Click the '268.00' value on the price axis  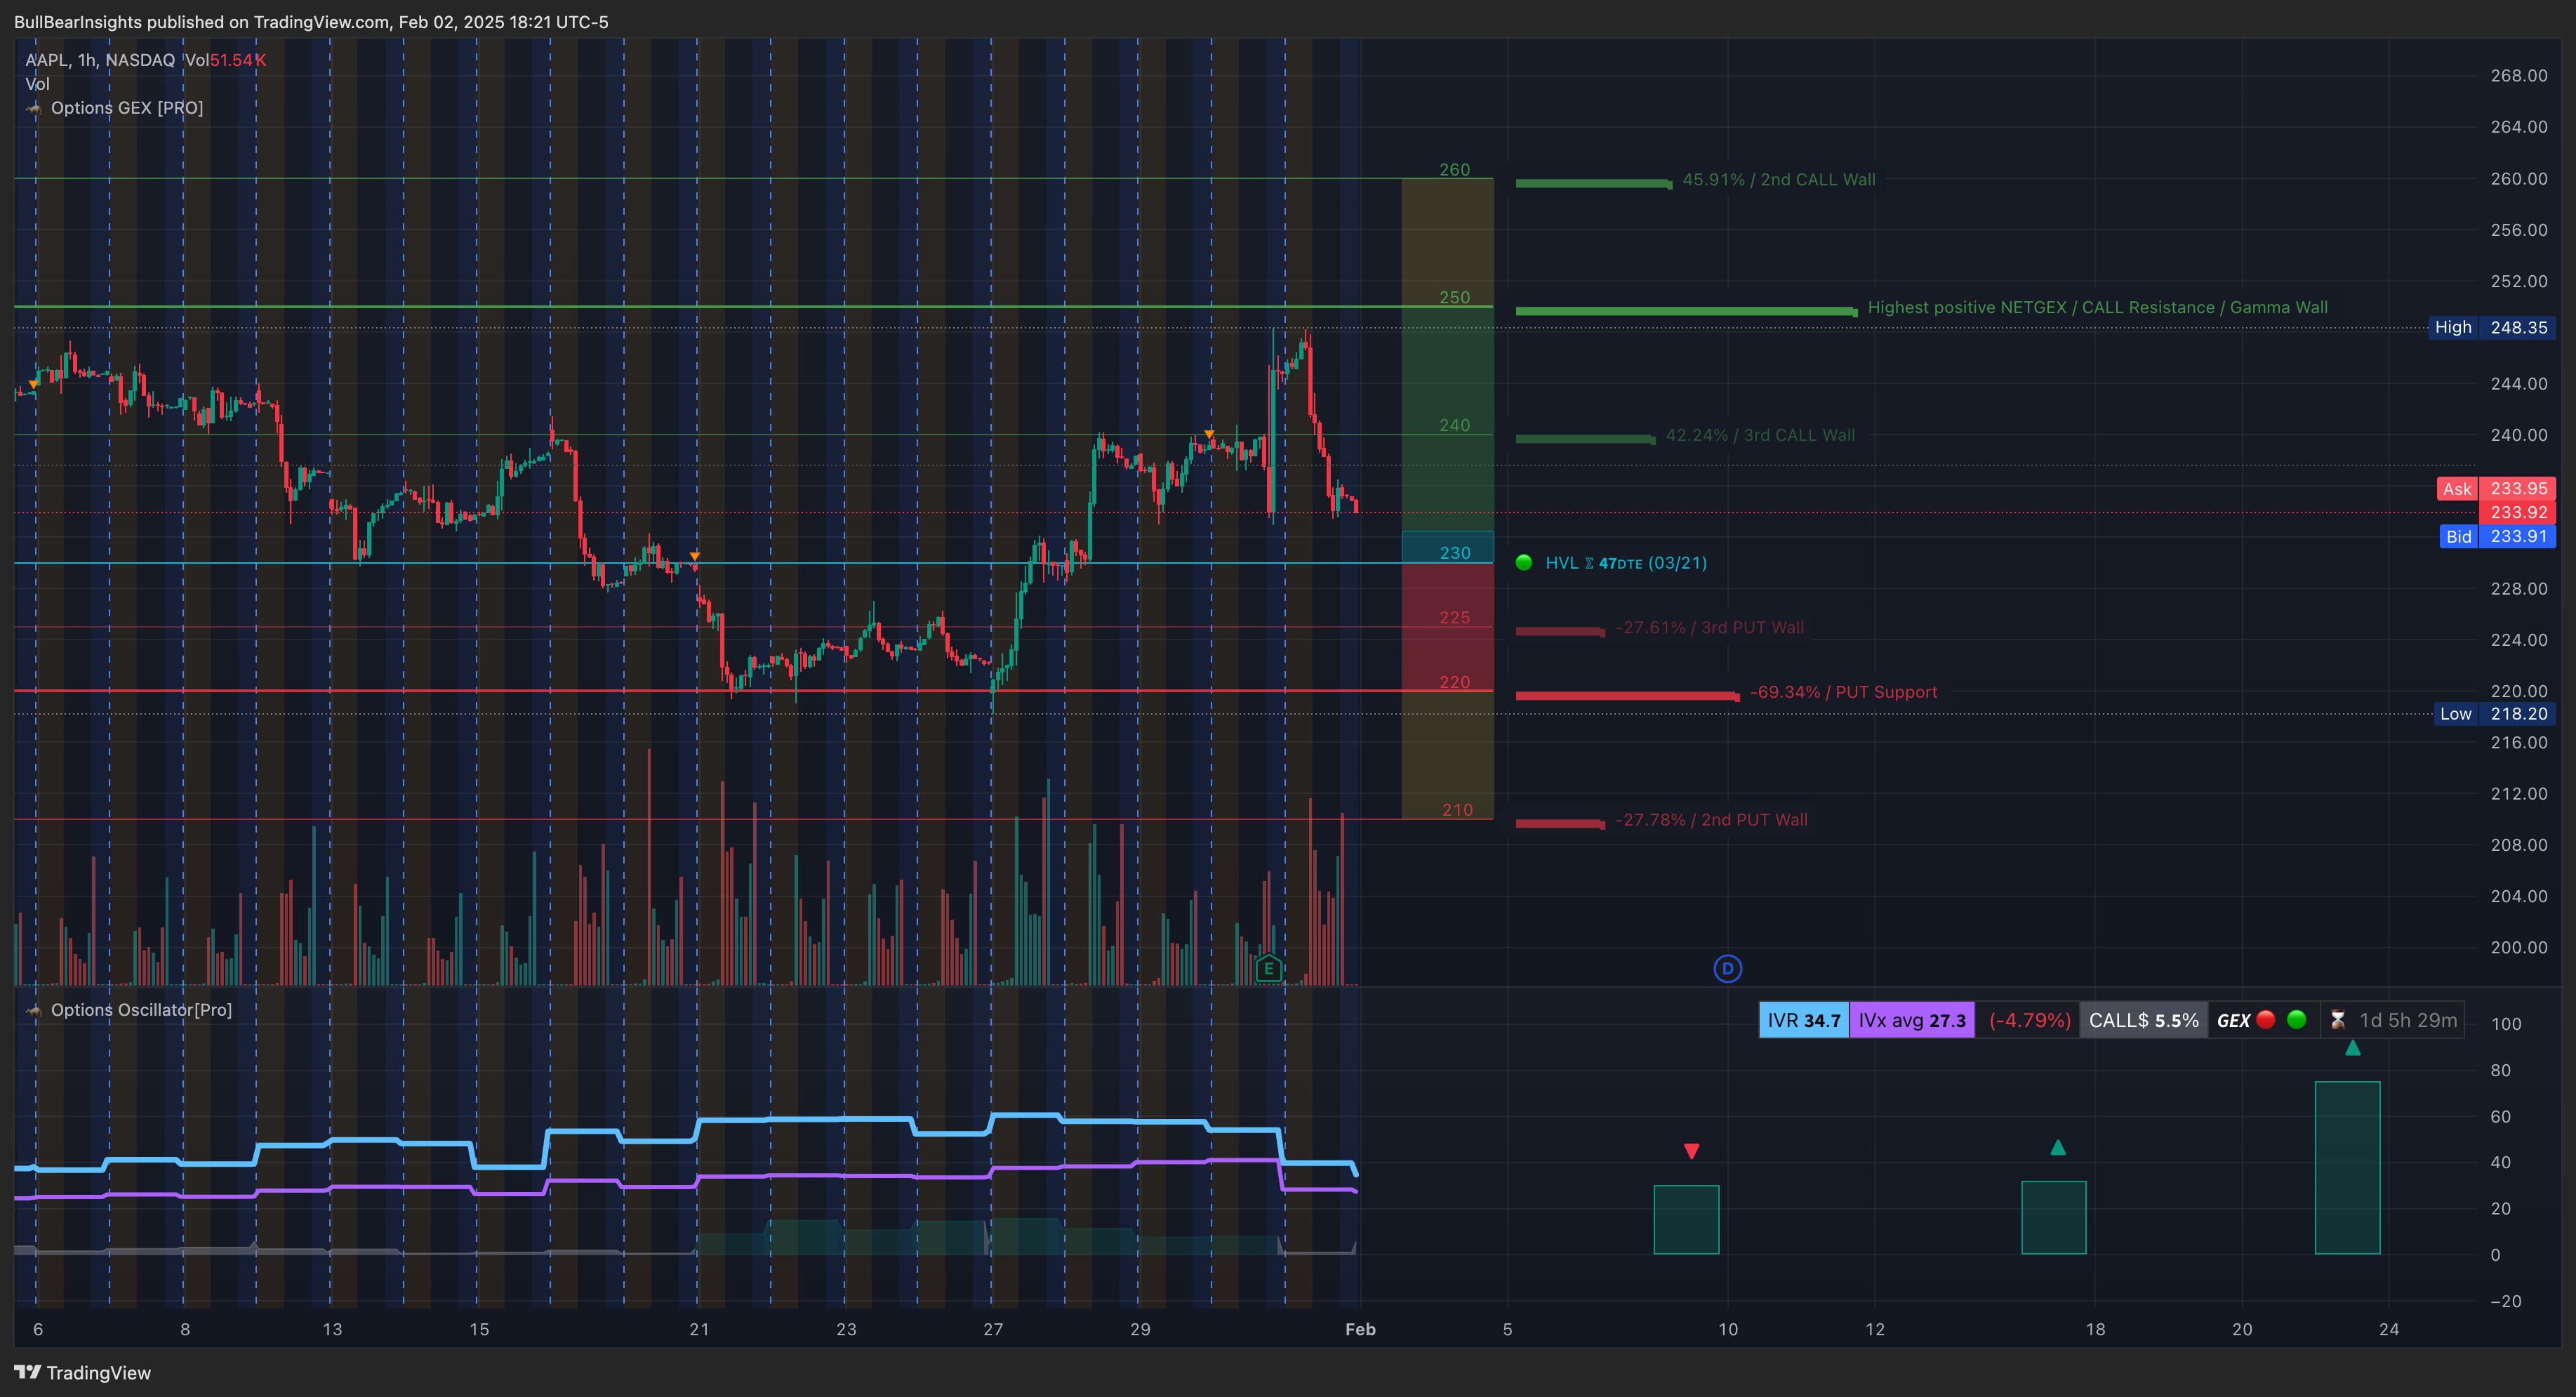coord(2518,76)
